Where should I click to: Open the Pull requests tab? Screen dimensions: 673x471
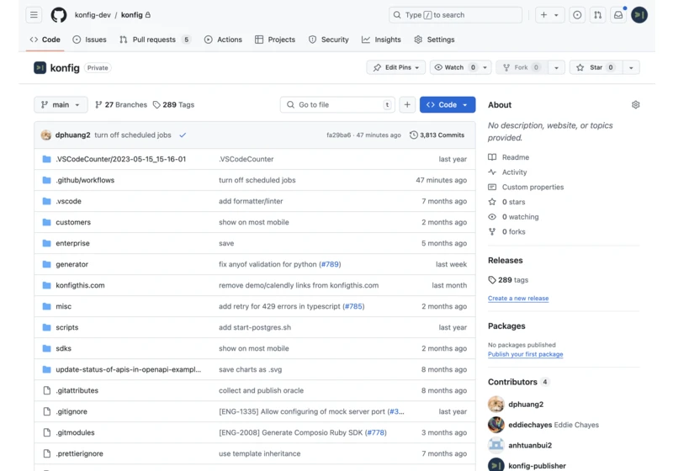coord(155,40)
